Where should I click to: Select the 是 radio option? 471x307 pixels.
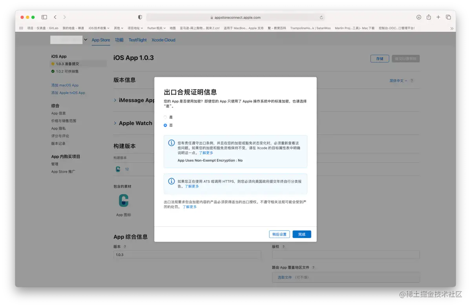tap(165, 117)
